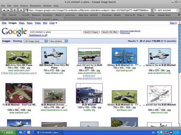Open the bombayrc.com Military B-25 thumbnail
181x135 pixels.
(x=124, y=97)
